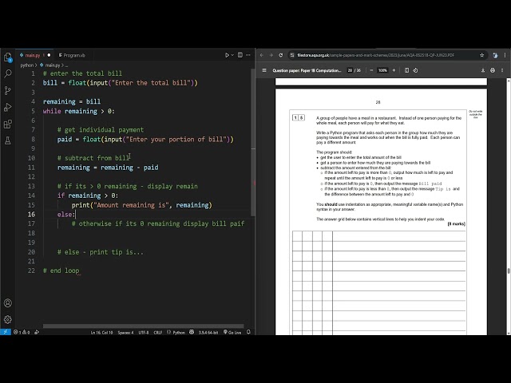Open notifications bell in status bar
Screen dimensions: 511x383
[248, 332]
